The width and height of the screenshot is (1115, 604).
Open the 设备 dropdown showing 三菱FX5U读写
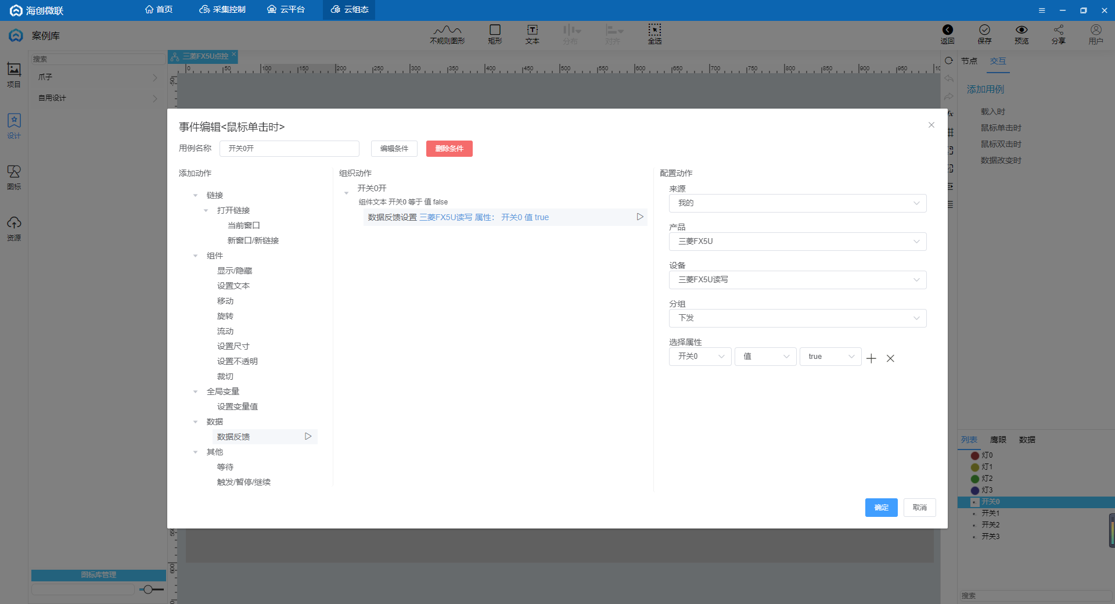(x=797, y=279)
